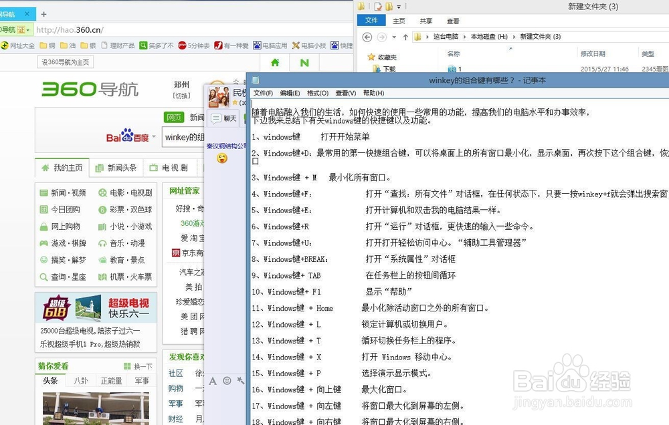The width and height of the screenshot is (669, 425).
Task: Click the font A button in chat toolbar
Action: tap(213, 381)
